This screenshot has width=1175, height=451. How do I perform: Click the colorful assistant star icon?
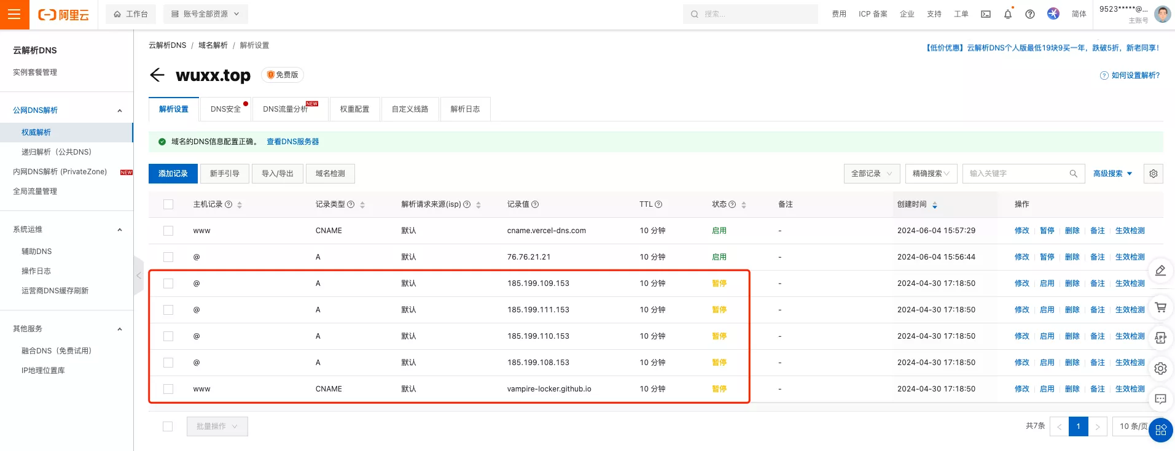(1053, 13)
